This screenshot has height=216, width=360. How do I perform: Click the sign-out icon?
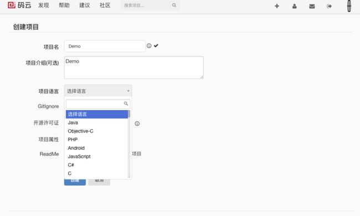pyautogui.click(x=329, y=6)
